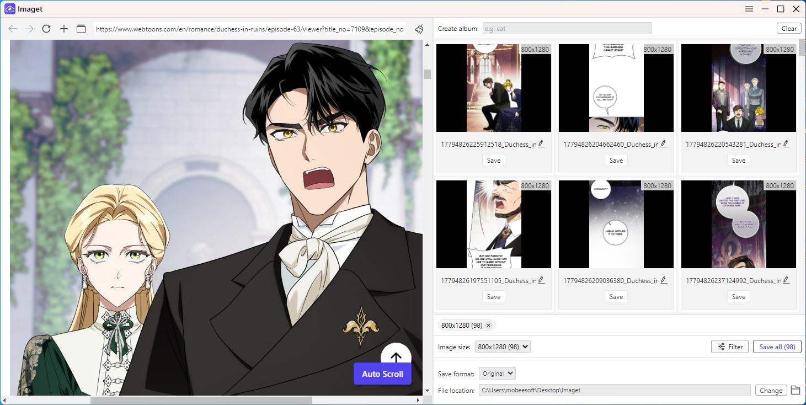Rename image 17794826204662460_Duchess with pencil icon
The width and height of the screenshot is (806, 405).
(664, 144)
